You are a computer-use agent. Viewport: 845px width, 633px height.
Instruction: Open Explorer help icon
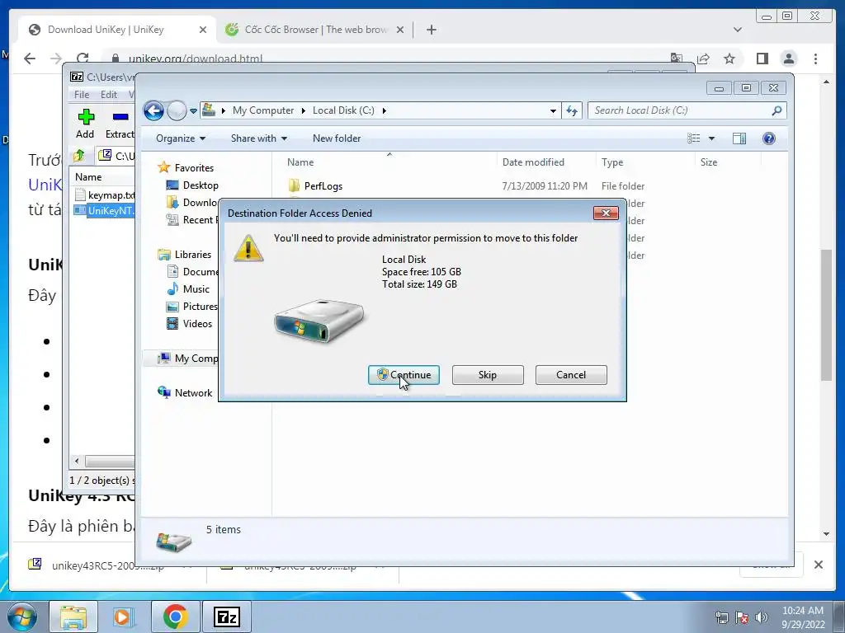coord(769,138)
